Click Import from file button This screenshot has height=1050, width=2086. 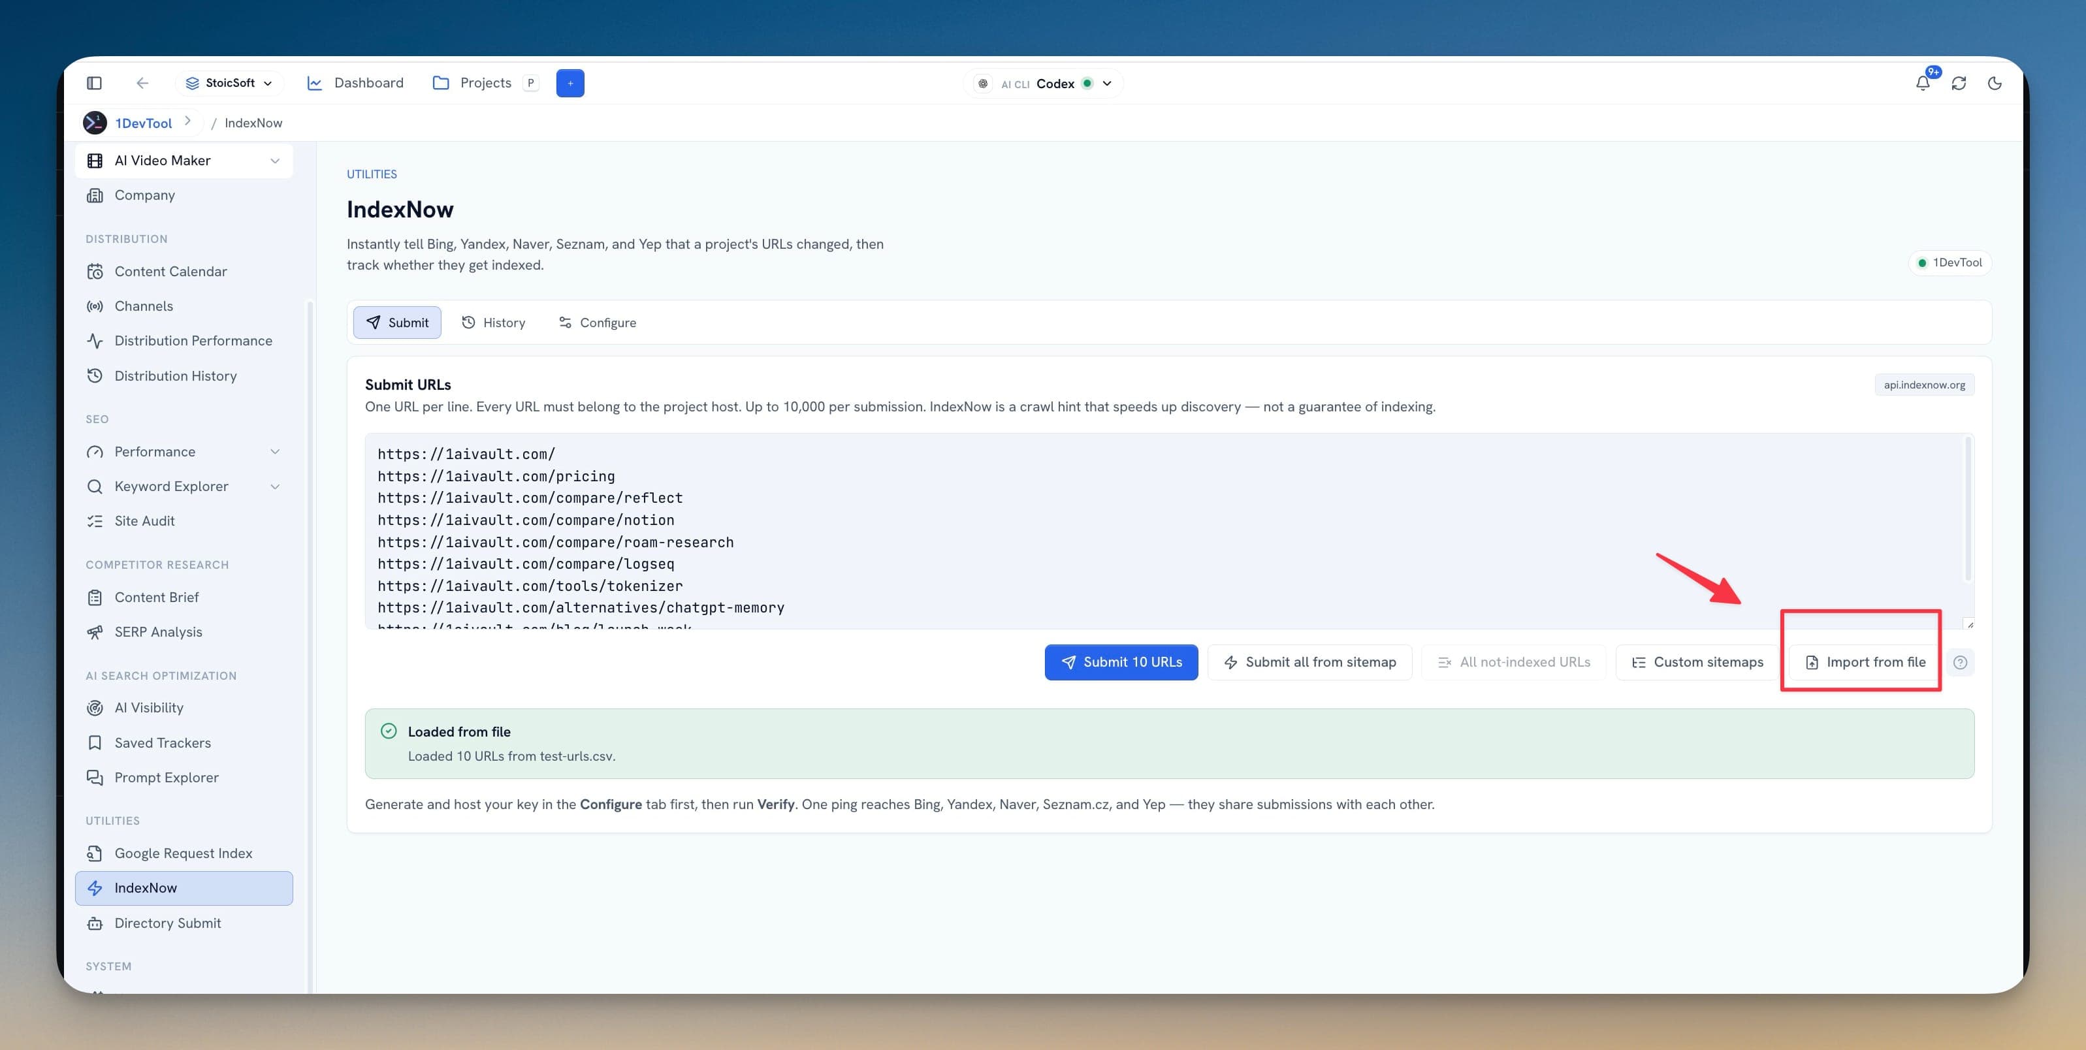coord(1865,662)
